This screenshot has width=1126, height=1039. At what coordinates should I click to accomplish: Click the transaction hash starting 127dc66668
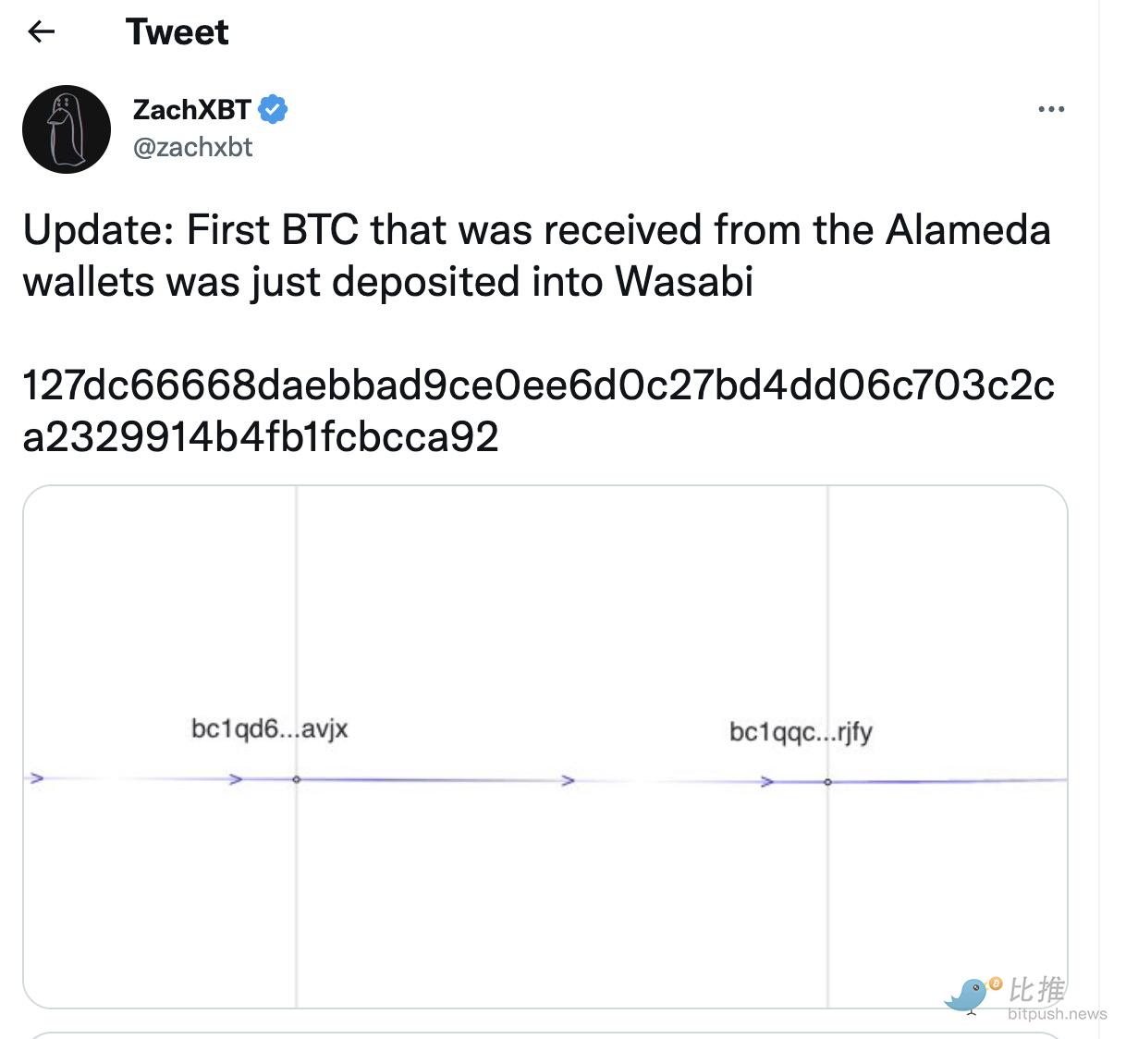538,410
